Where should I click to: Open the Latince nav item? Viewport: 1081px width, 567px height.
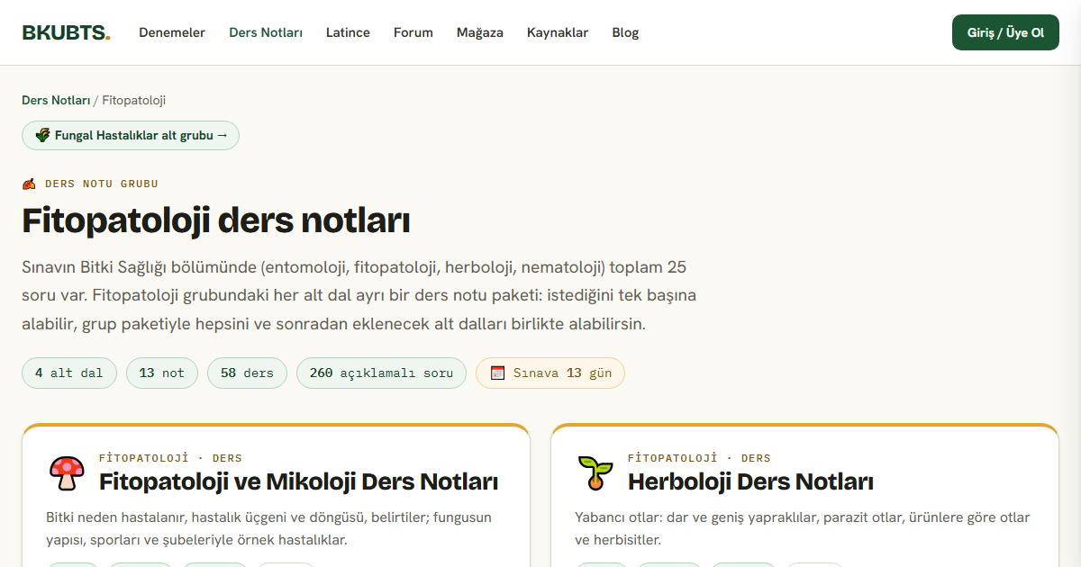(348, 32)
